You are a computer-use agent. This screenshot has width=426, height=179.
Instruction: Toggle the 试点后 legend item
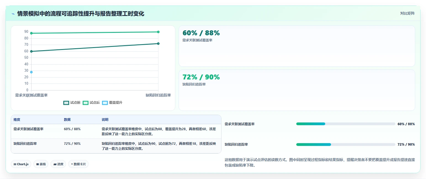[x=91, y=103]
